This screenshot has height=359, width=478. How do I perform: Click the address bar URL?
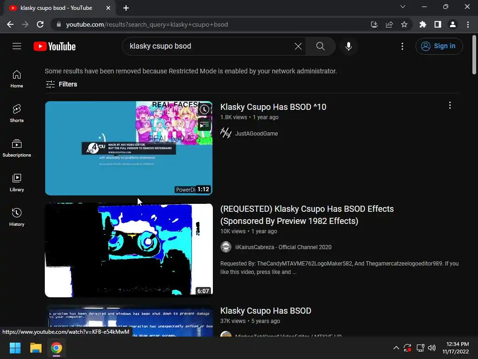point(147,24)
